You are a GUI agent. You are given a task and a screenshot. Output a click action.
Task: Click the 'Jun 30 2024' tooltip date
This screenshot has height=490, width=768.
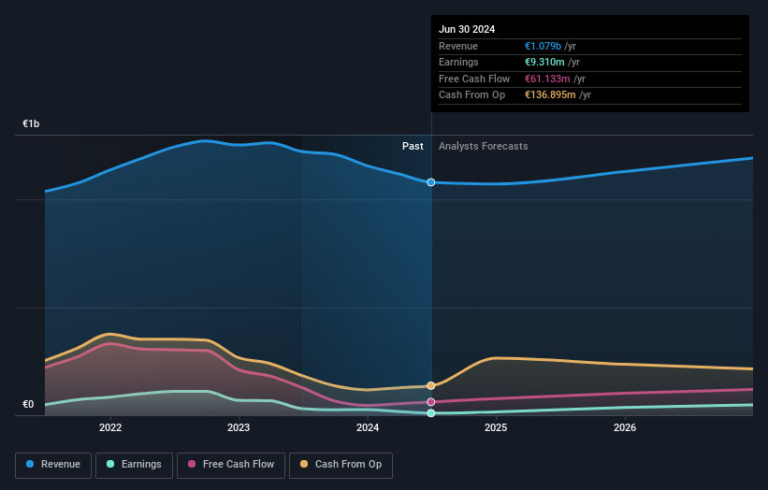pyautogui.click(x=467, y=29)
